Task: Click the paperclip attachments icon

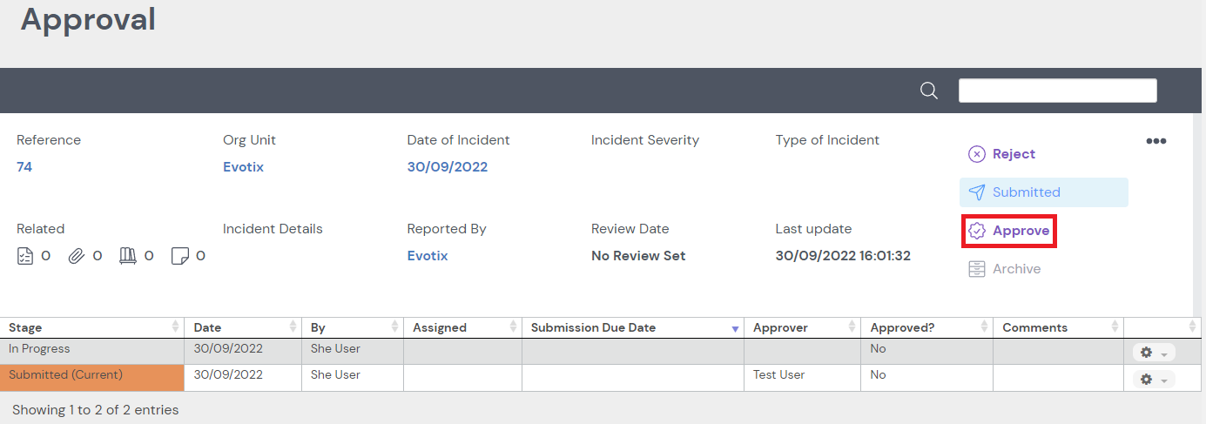Action: (77, 256)
